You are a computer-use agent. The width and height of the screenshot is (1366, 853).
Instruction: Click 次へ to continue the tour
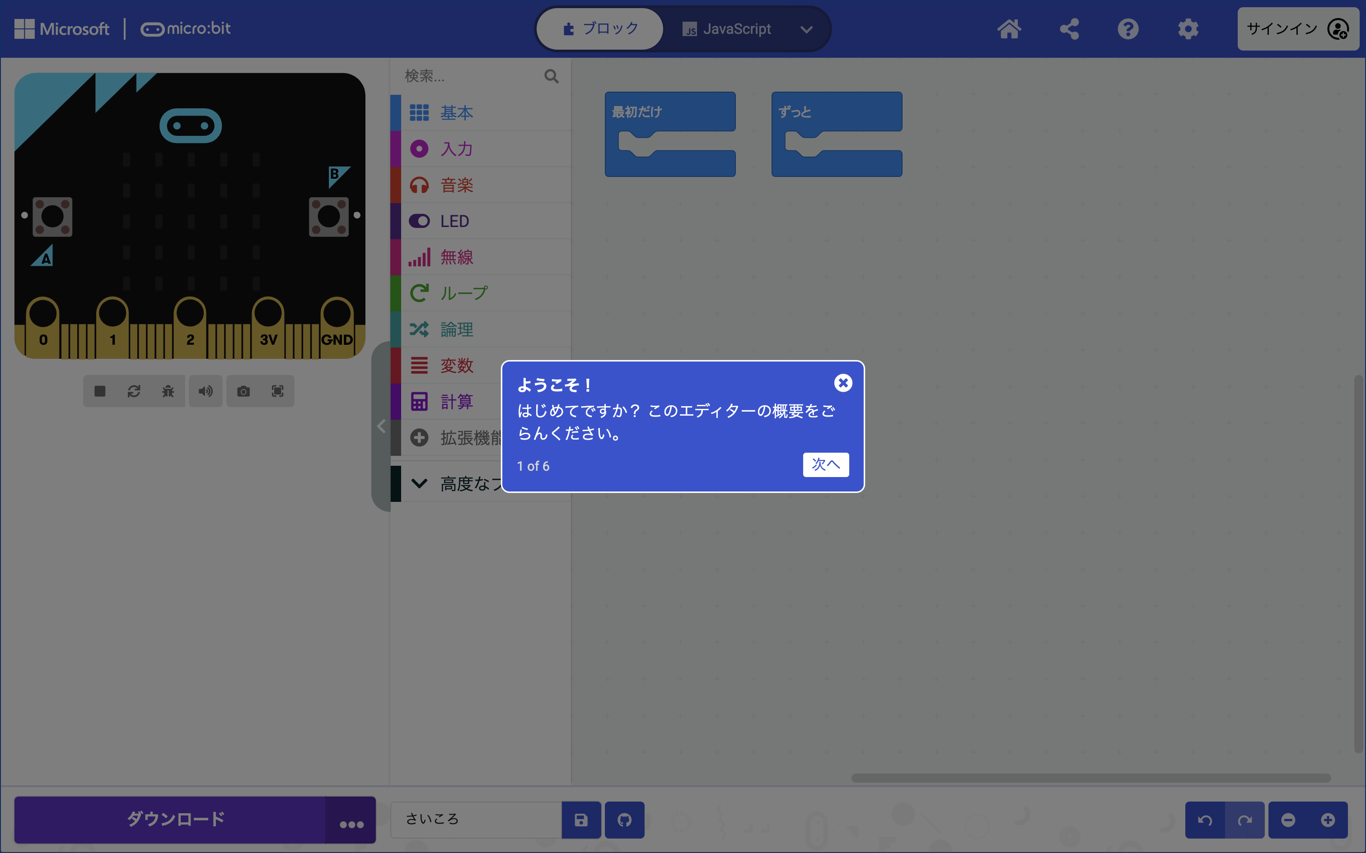point(825,464)
